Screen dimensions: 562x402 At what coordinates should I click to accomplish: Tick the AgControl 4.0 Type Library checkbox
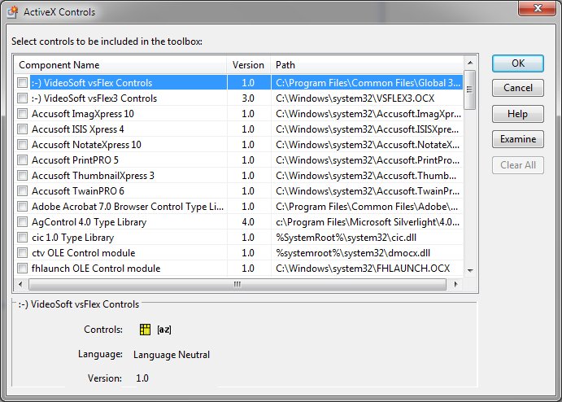pos(23,222)
